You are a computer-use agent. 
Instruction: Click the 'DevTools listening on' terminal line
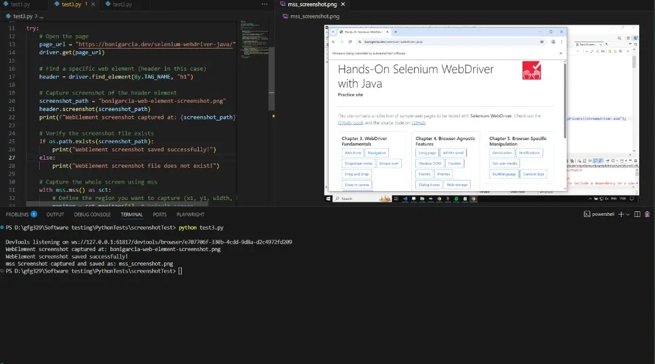(149, 242)
